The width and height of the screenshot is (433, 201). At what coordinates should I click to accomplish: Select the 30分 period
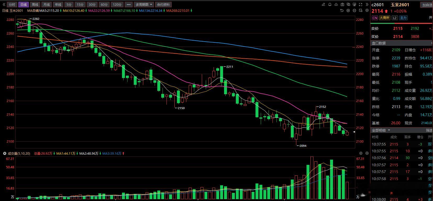(x=92, y=4)
